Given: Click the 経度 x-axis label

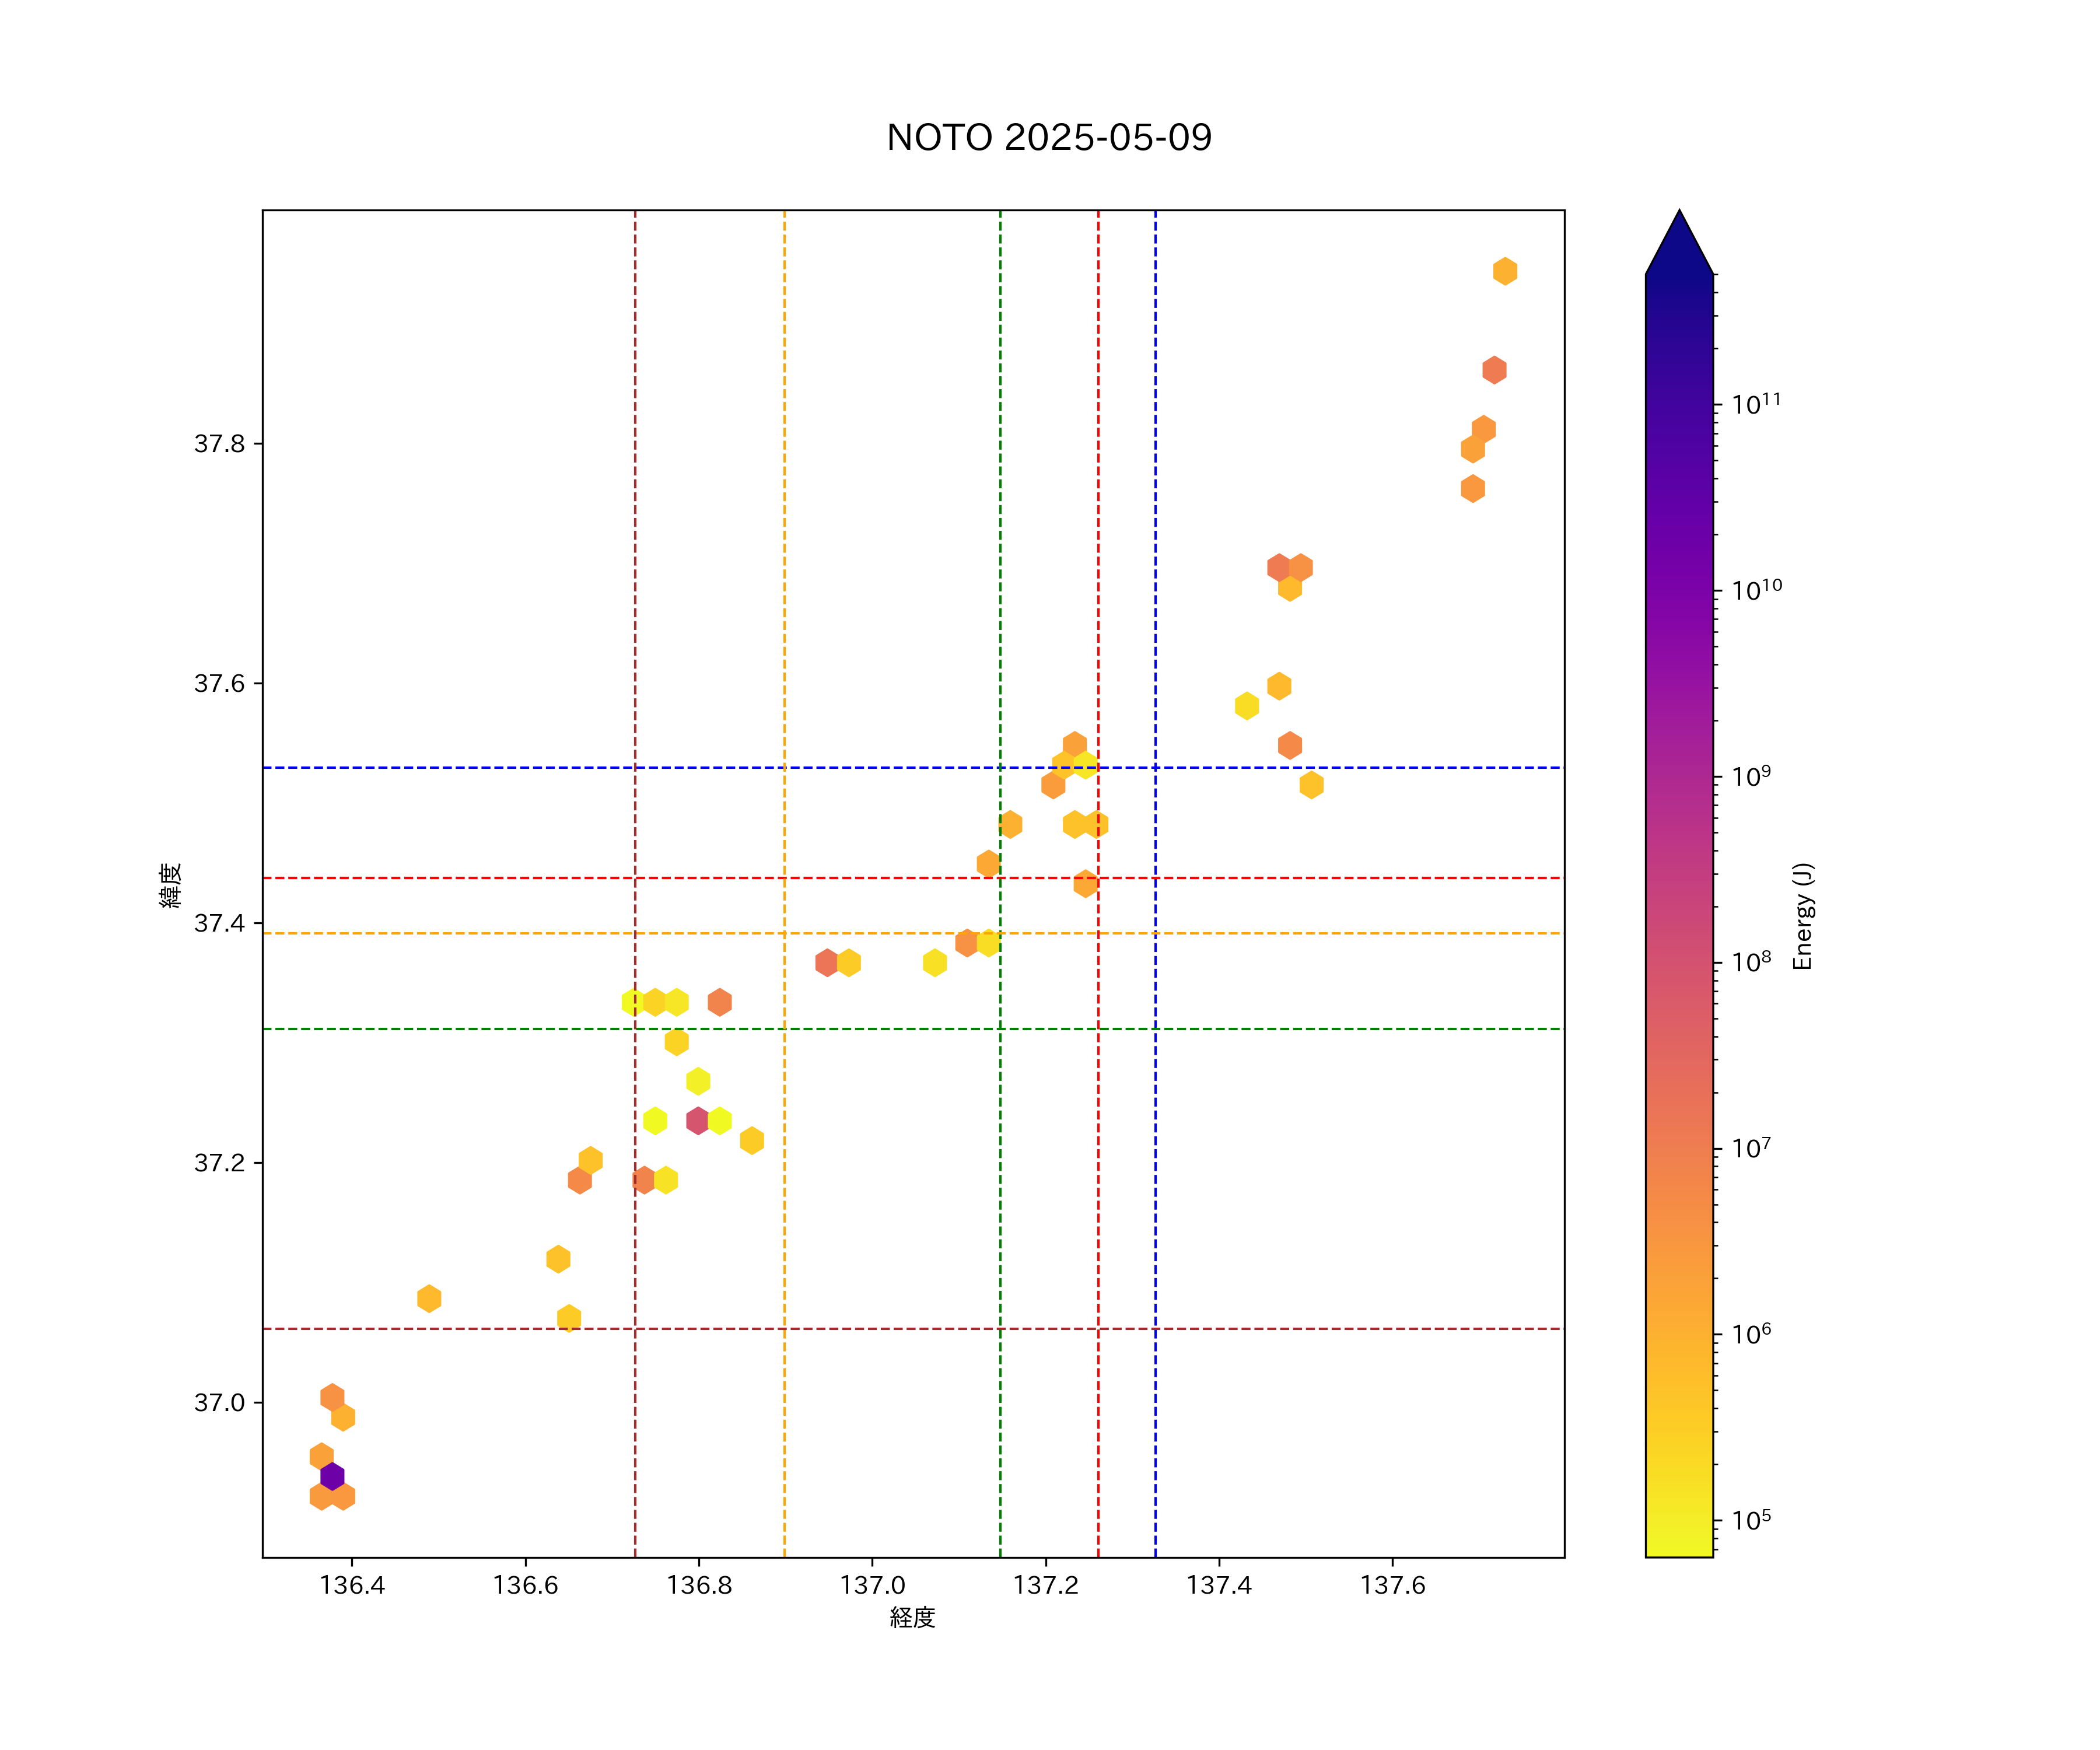Looking at the screenshot, I should tap(912, 1618).
